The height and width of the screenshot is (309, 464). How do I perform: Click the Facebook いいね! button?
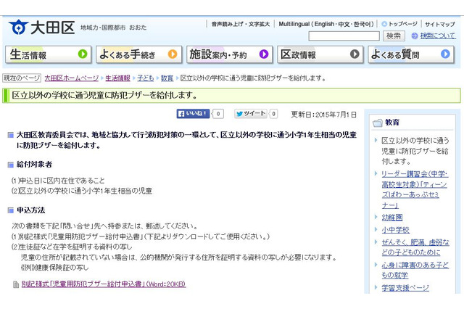pyautogui.click(x=193, y=114)
